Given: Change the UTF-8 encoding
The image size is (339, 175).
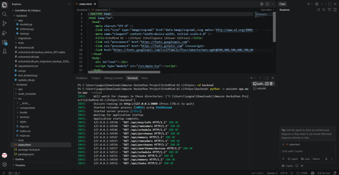Looking at the screenshot, I should 284,173.
